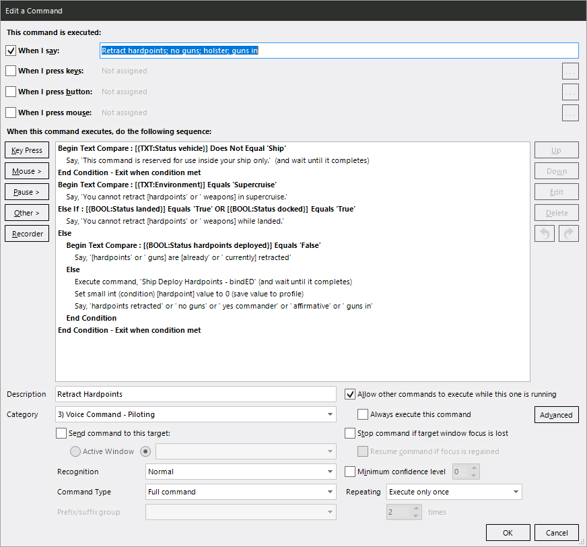
Task: Click the 'When I say' phrase input field
Action: pos(339,51)
